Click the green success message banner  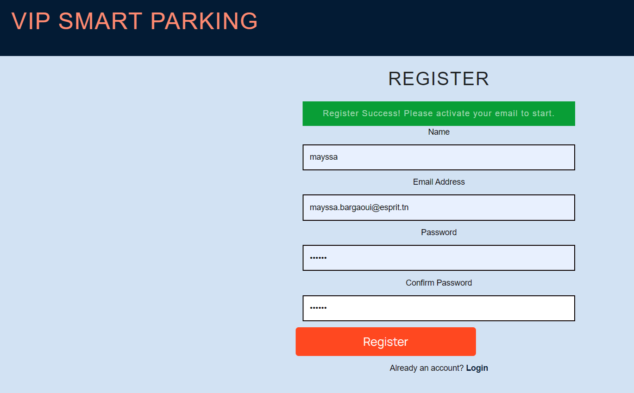pyautogui.click(x=439, y=113)
